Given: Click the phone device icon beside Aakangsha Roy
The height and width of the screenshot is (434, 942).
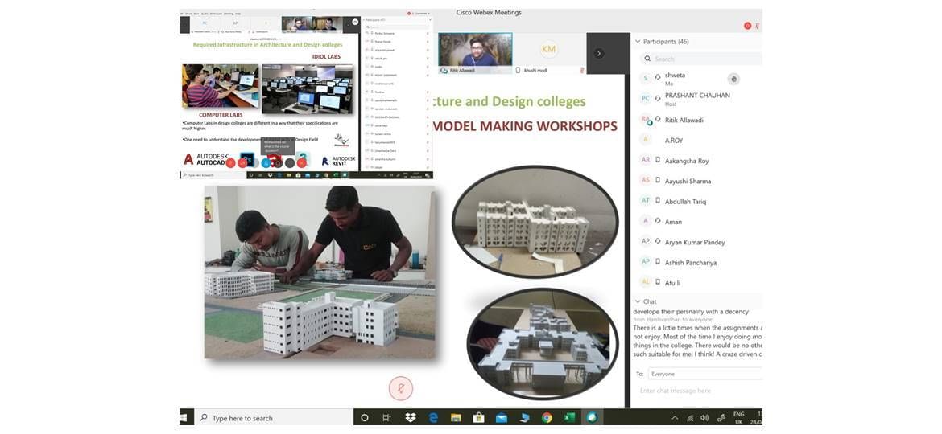Looking at the screenshot, I should coord(658,161).
